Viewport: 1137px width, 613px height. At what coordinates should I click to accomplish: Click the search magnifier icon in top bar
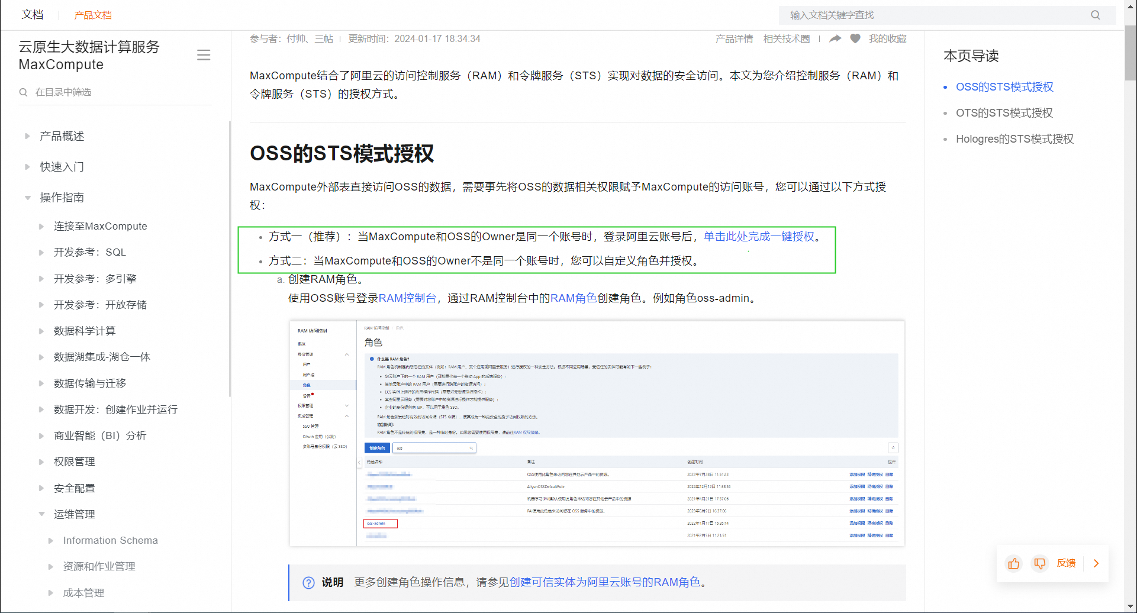(x=1095, y=15)
